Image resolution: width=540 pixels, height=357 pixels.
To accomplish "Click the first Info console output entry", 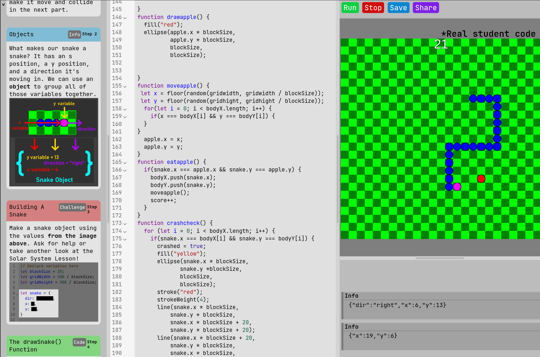I will click(441, 305).
